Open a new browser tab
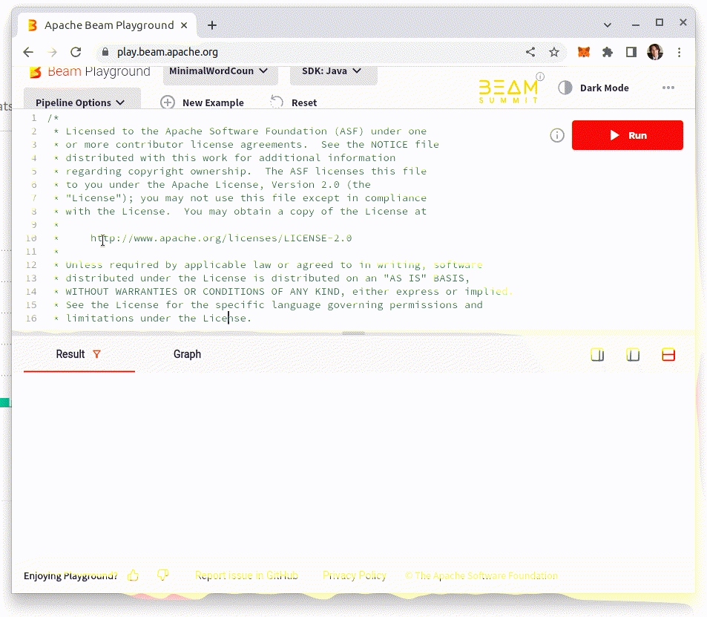This screenshot has width=707, height=617. [x=212, y=25]
